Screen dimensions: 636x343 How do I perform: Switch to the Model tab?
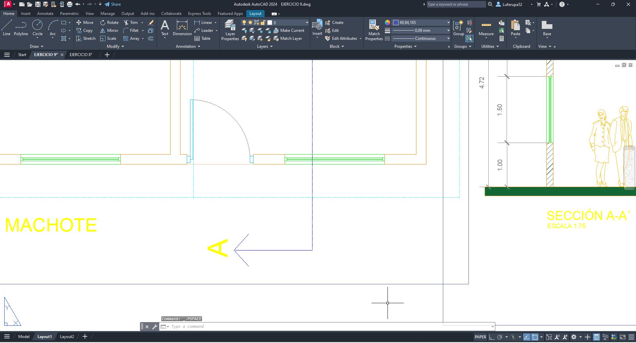click(24, 337)
